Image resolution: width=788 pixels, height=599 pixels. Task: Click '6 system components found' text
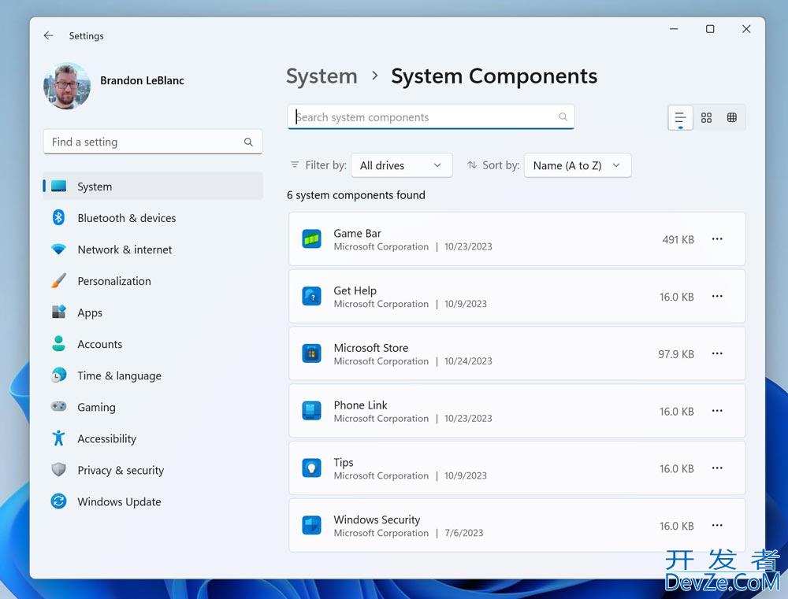(x=356, y=195)
